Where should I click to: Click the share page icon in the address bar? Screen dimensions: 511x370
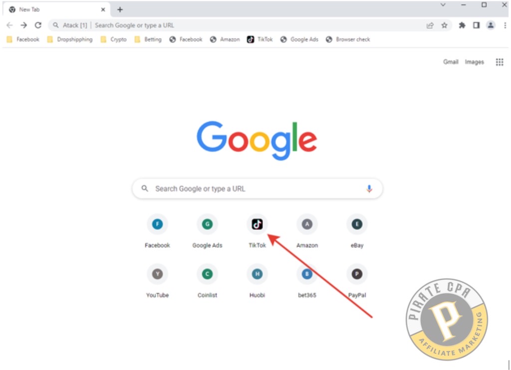point(430,25)
